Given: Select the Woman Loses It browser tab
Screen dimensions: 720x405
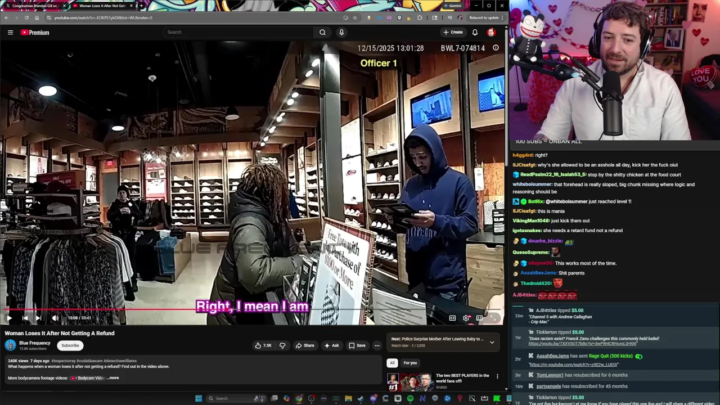Looking at the screenshot, I should click(x=102, y=6).
